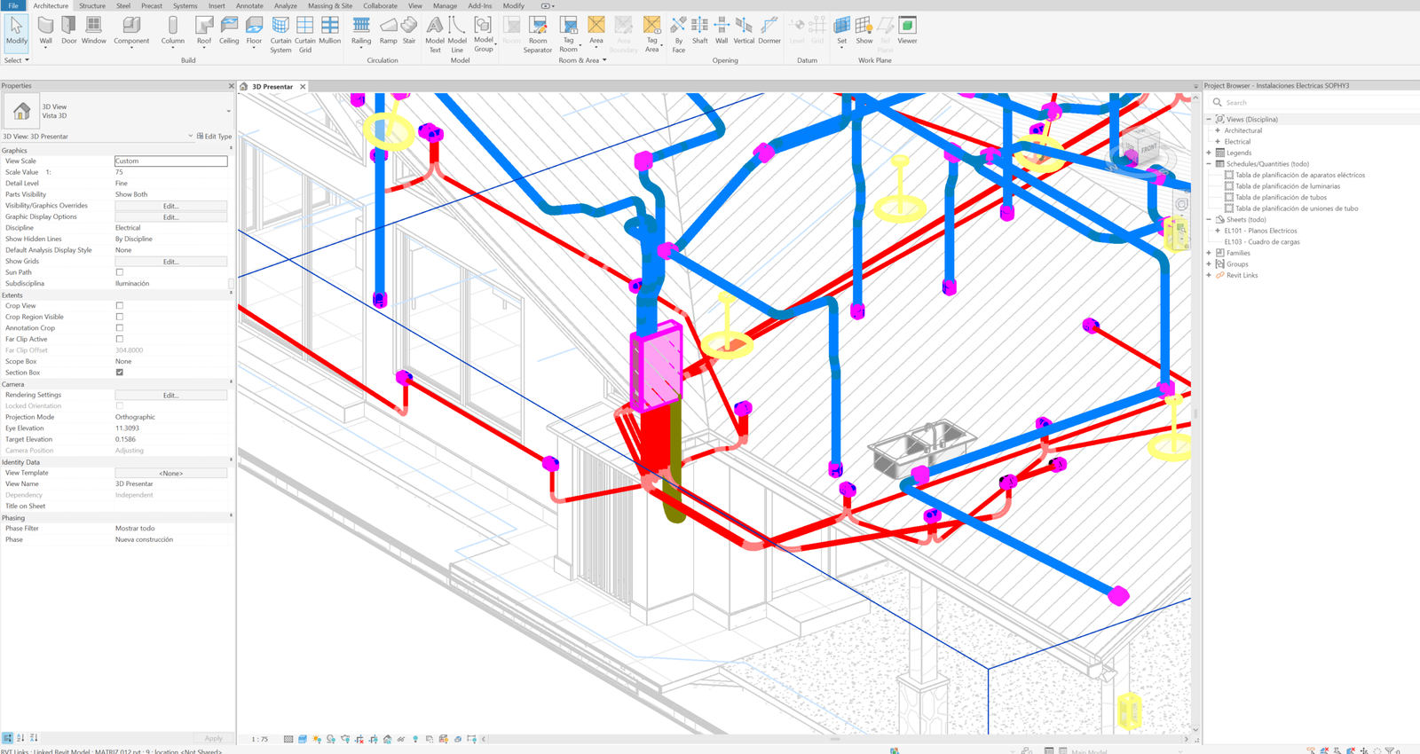
Task: Open the Systems ribbon tab
Action: click(185, 5)
